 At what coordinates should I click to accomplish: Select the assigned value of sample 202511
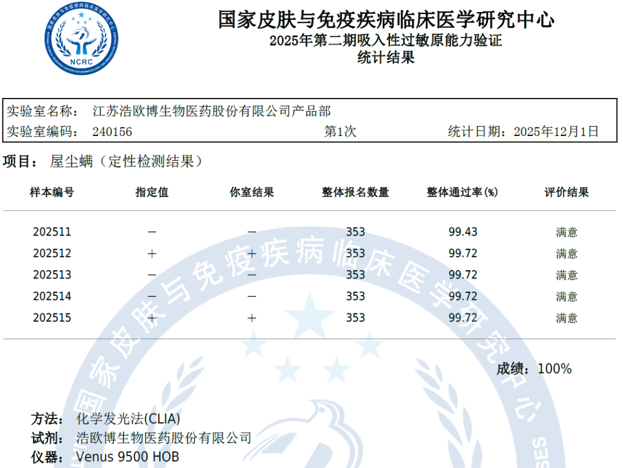[152, 232]
